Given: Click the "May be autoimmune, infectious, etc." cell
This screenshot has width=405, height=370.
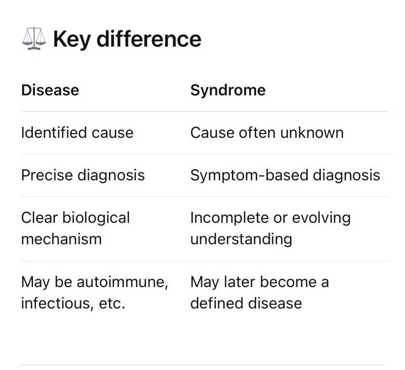Looking at the screenshot, I should (94, 292).
